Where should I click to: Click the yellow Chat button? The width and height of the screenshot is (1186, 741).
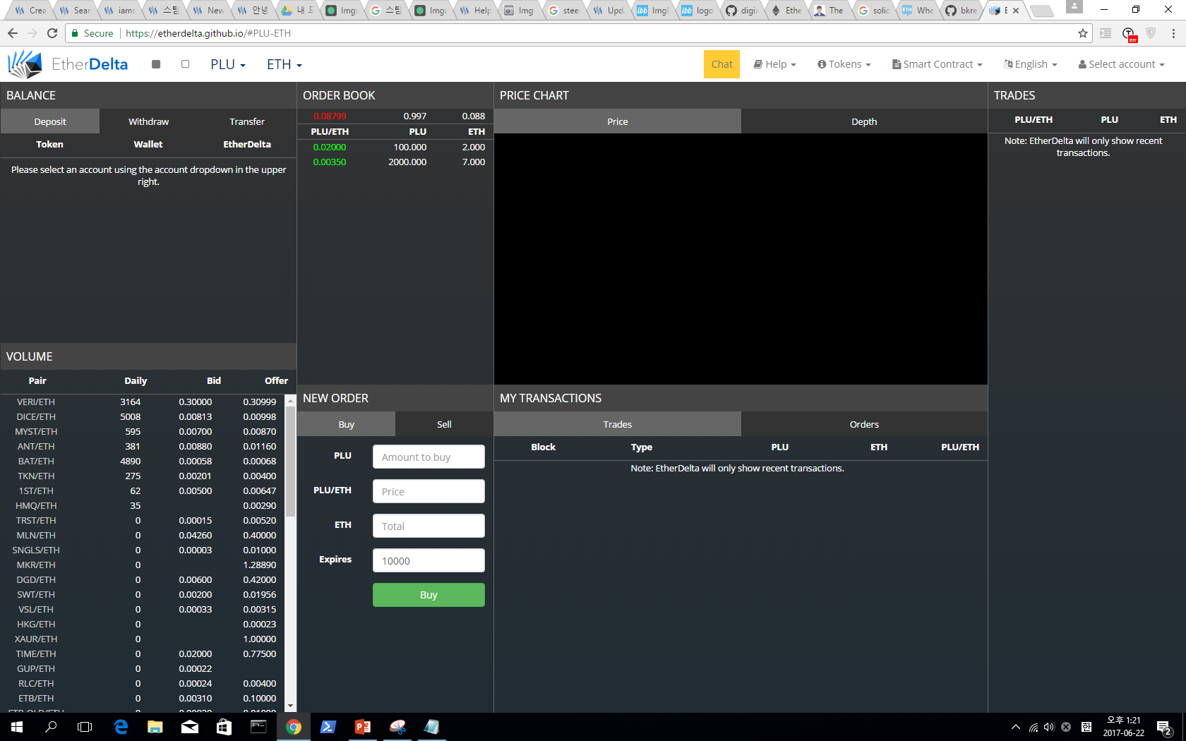tap(721, 64)
